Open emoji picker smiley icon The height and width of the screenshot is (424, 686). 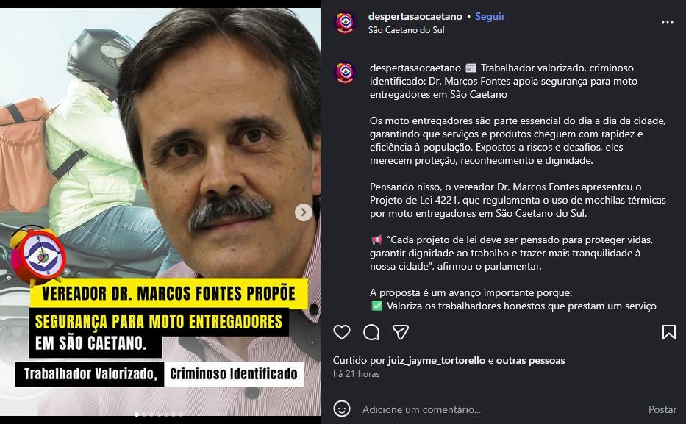(342, 409)
